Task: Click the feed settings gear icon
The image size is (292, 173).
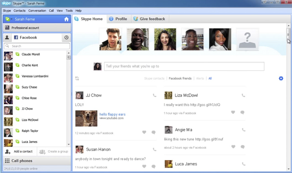Action: point(281,78)
